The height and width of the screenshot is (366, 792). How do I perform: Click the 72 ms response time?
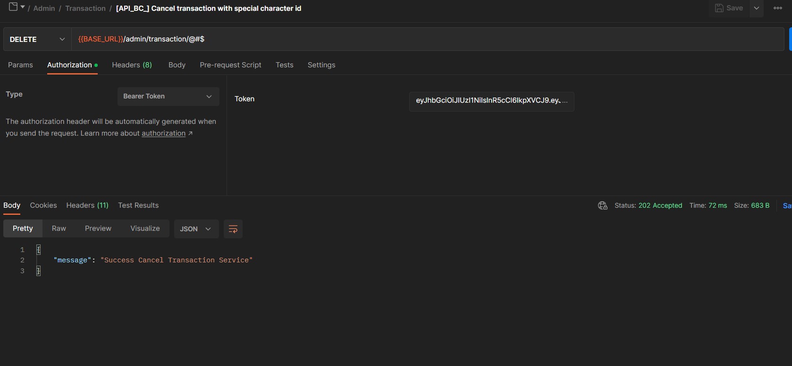click(717, 205)
